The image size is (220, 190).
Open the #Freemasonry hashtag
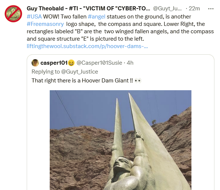point(45,24)
